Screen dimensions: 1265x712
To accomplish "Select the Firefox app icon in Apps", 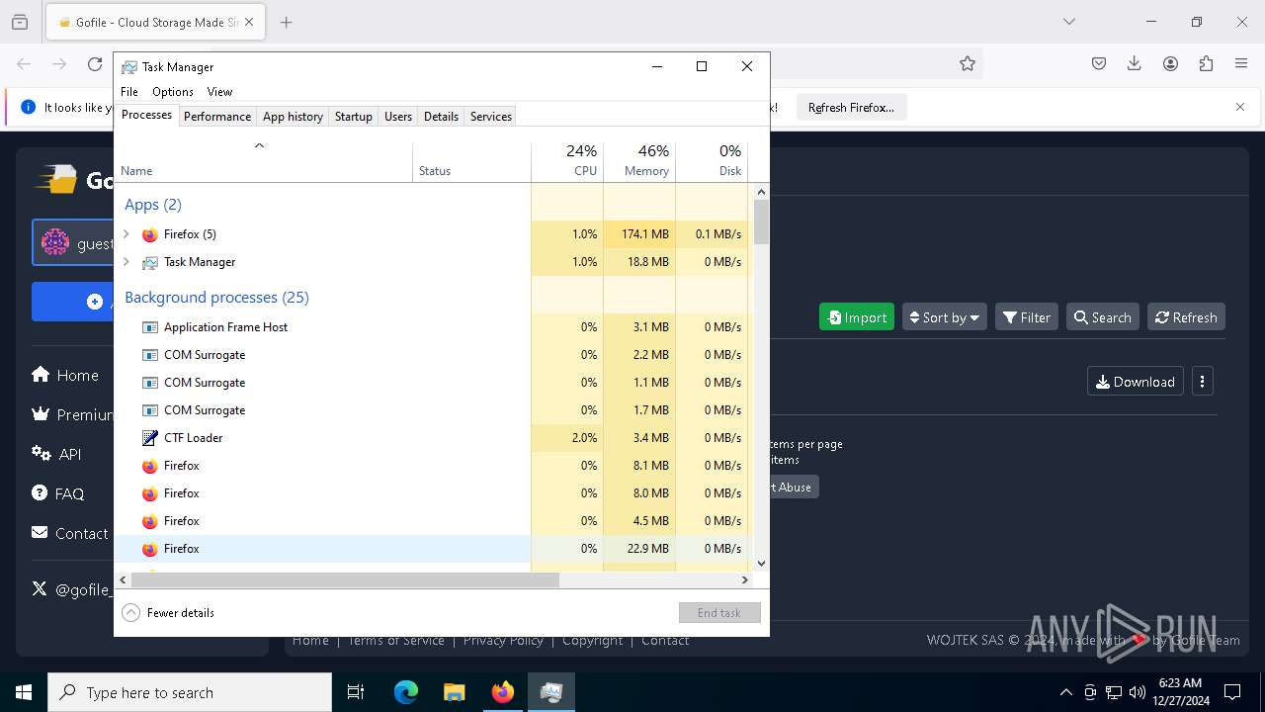I will (x=150, y=234).
